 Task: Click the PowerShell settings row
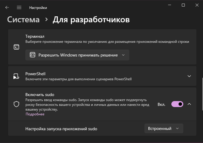coord(102,76)
